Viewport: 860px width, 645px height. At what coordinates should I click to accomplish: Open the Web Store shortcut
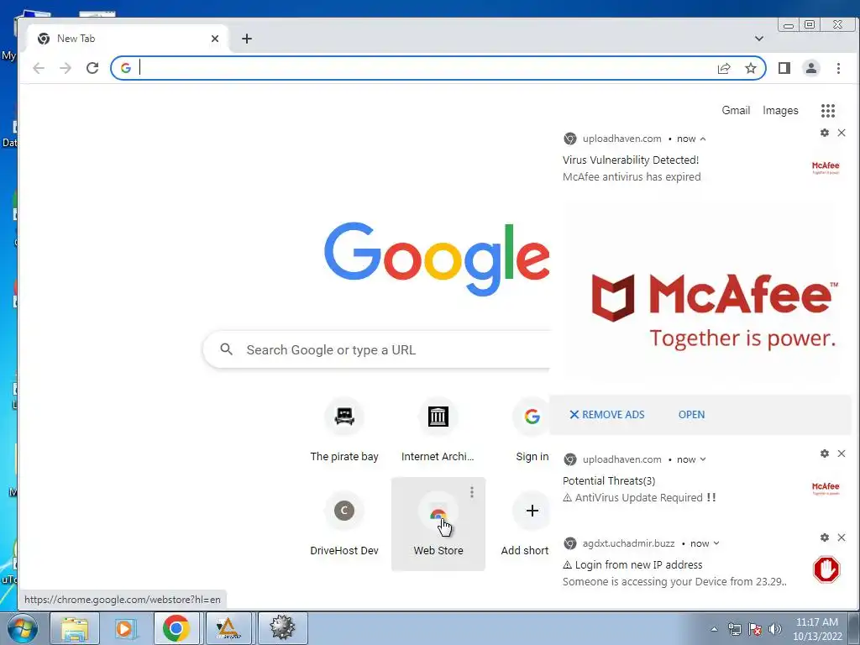pyautogui.click(x=438, y=524)
